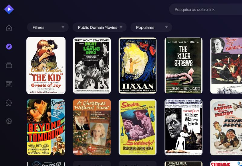Go to the Home board icon
The height and width of the screenshot is (166, 242).
point(9,28)
